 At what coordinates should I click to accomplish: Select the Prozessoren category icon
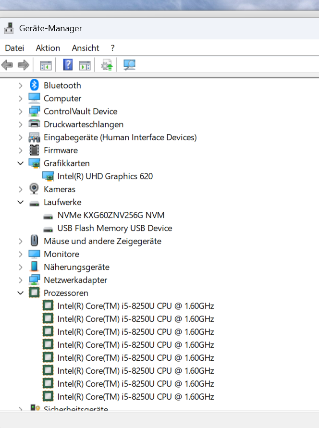34,293
